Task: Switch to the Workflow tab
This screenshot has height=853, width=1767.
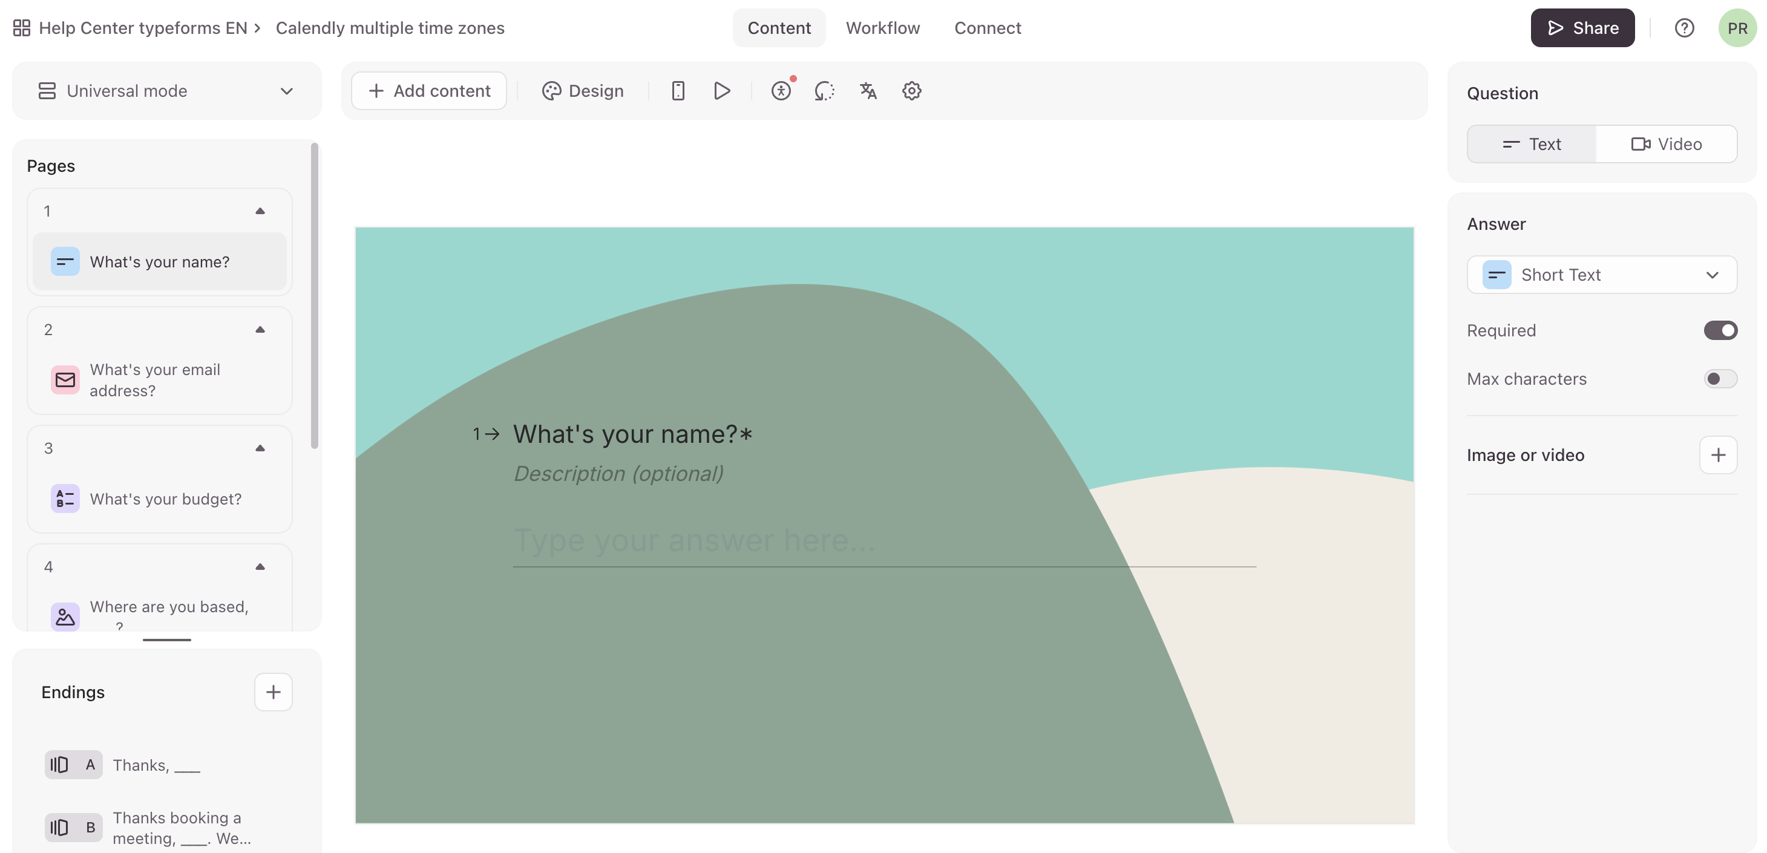Action: click(882, 28)
